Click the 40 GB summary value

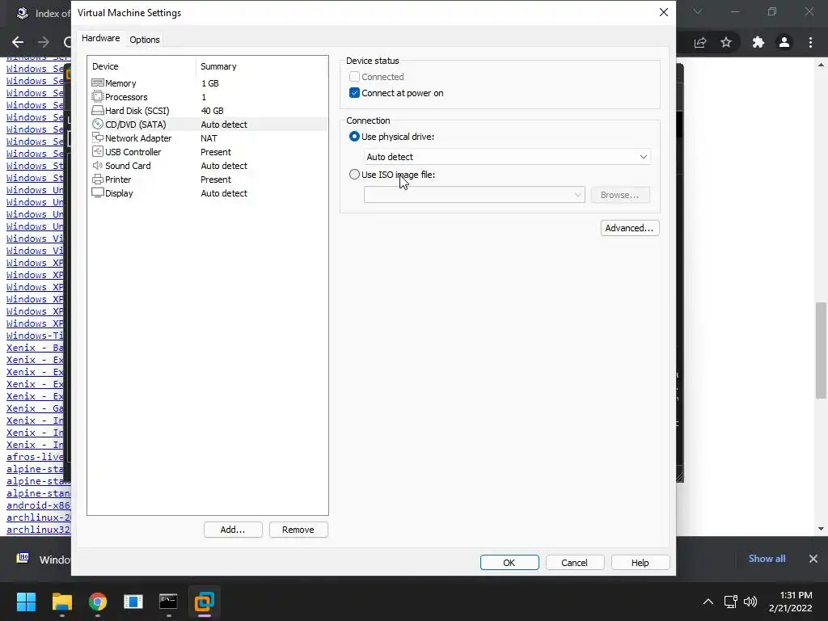pyautogui.click(x=213, y=111)
